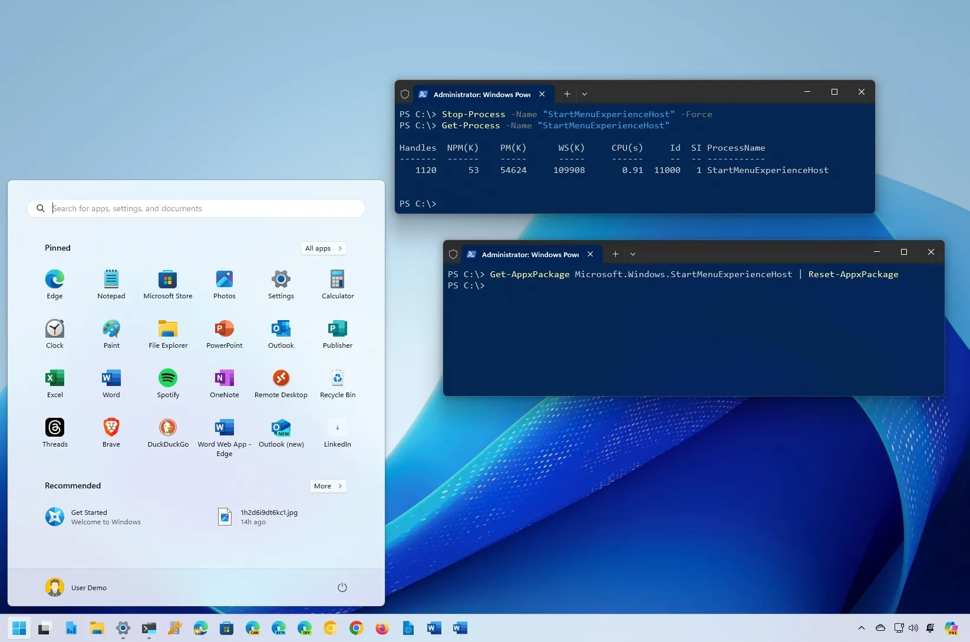The width and height of the screenshot is (970, 642).
Task: Open Microsoft Store pinned app
Action: pyautogui.click(x=168, y=284)
